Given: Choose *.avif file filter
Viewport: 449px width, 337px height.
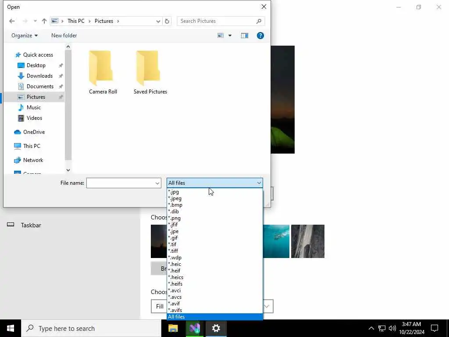Looking at the screenshot, I should point(214,304).
